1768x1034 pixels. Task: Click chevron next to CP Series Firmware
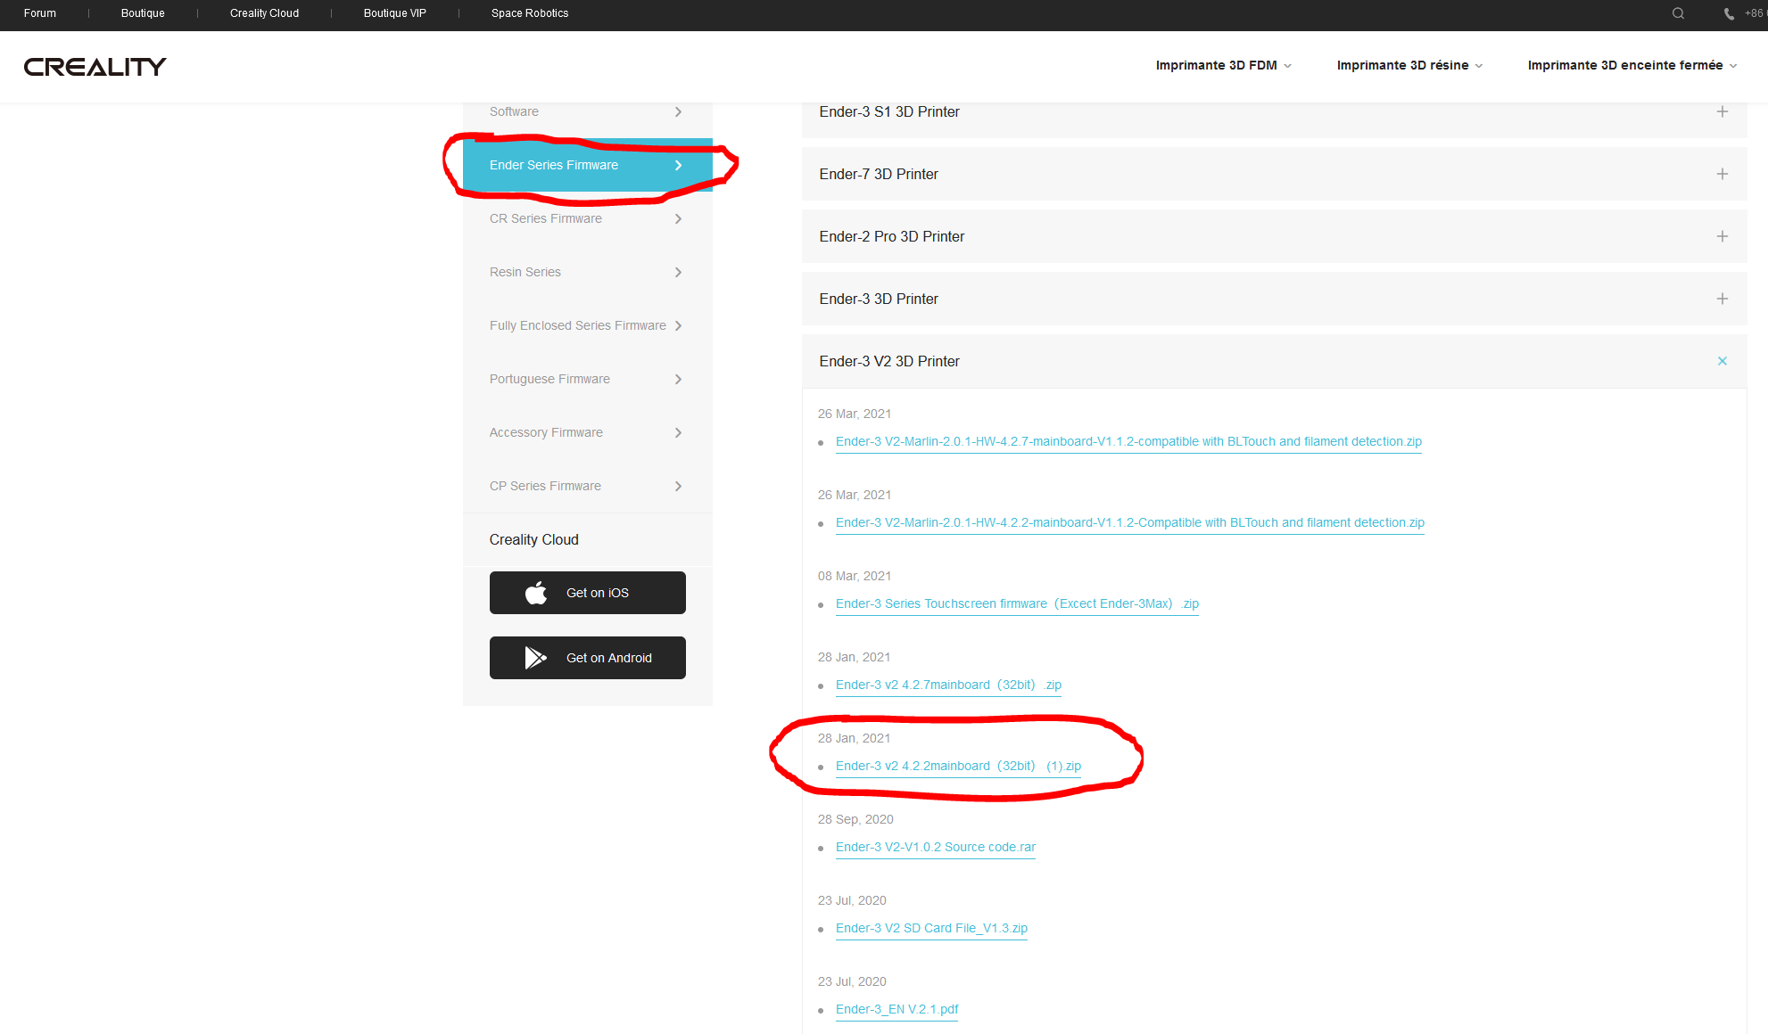pyautogui.click(x=678, y=486)
